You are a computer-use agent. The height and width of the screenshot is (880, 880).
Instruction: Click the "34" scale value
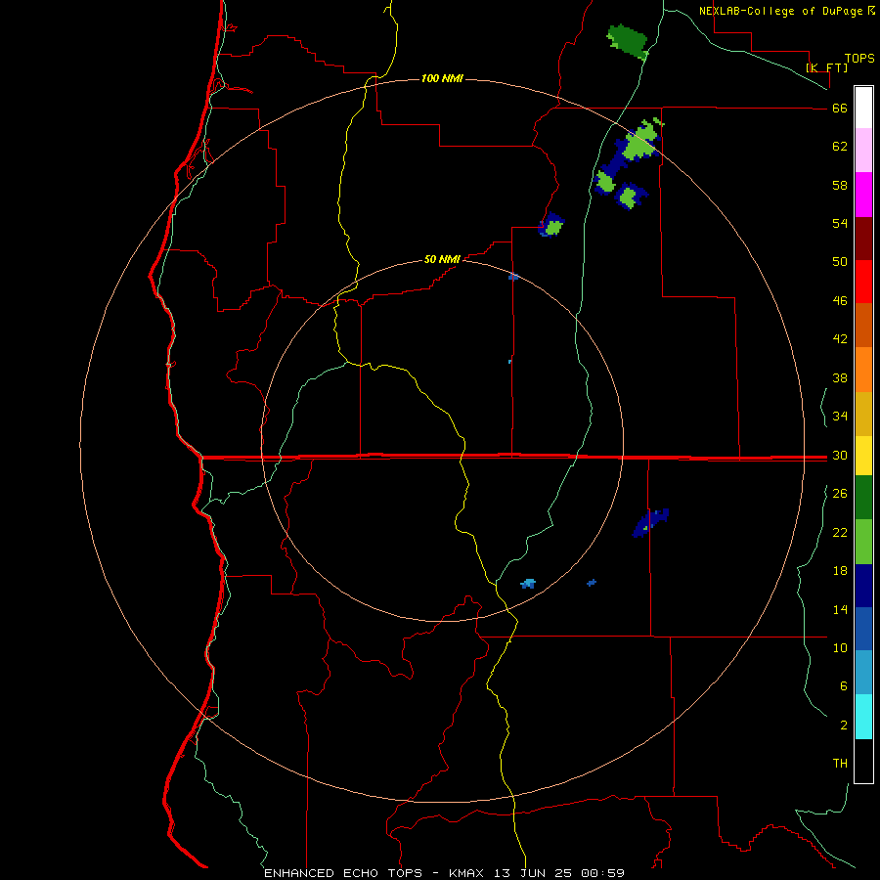pos(840,417)
